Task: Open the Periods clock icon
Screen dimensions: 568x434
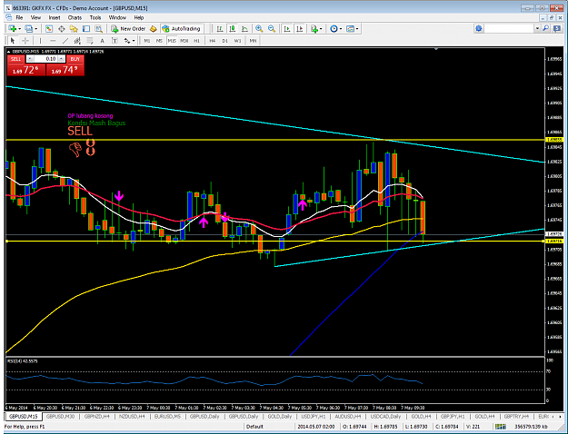Action: [334, 28]
